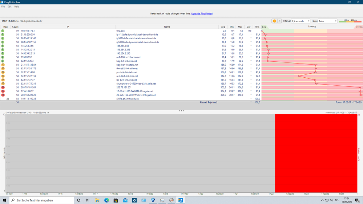This screenshot has width=363, height=204.
Task: Click the Avg column header
Action: (223, 27)
